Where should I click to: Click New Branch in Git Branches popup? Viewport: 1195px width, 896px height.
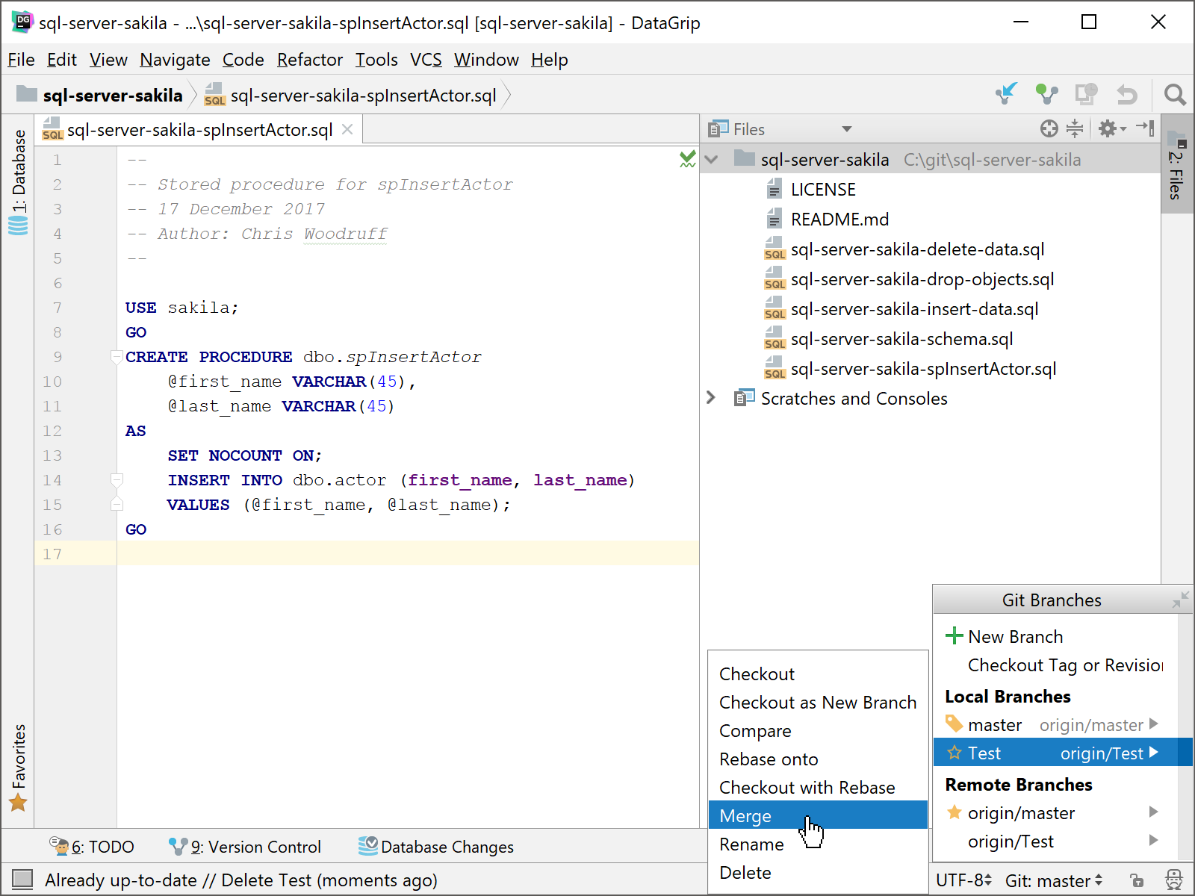click(1056, 636)
